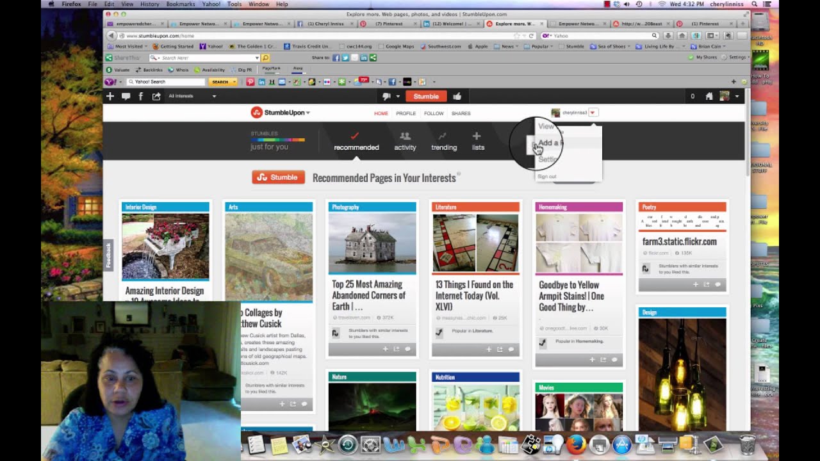Share to Twitter via ShareThis bar
820x461 pixels.
(345, 58)
